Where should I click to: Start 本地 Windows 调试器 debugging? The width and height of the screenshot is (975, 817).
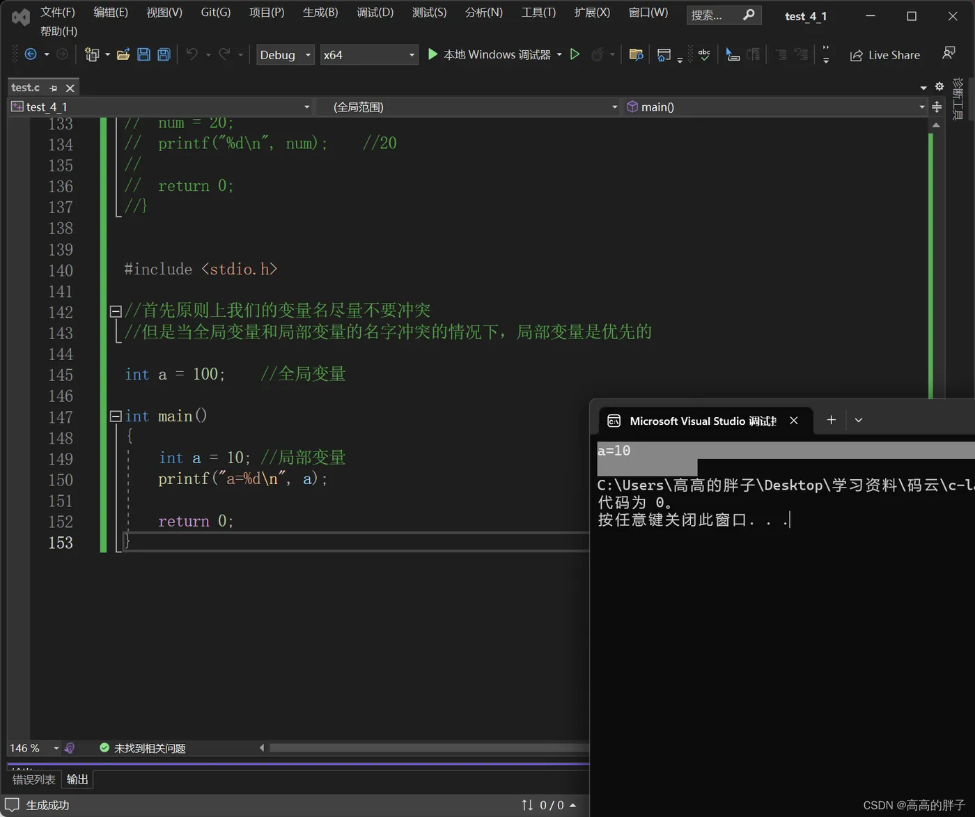[489, 54]
